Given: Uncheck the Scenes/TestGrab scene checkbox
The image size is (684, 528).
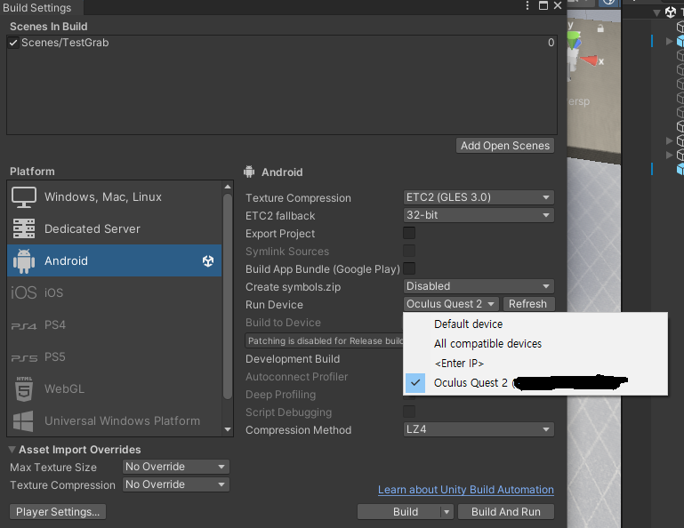Looking at the screenshot, I should (13, 43).
